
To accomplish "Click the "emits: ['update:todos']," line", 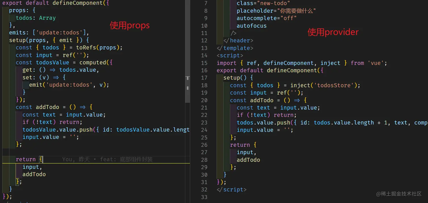I will pos(49,32).
